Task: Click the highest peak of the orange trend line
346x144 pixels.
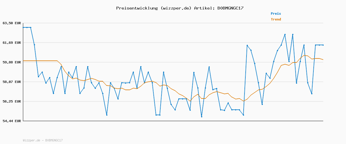Action: coord(304,55)
